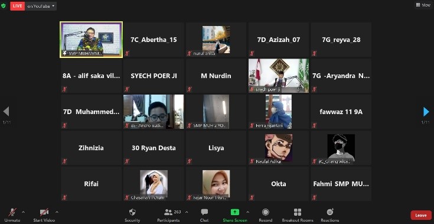Image resolution: width=434 pixels, height=224 pixels.
Task: Click the green Share Screen icon
Action: point(235,212)
